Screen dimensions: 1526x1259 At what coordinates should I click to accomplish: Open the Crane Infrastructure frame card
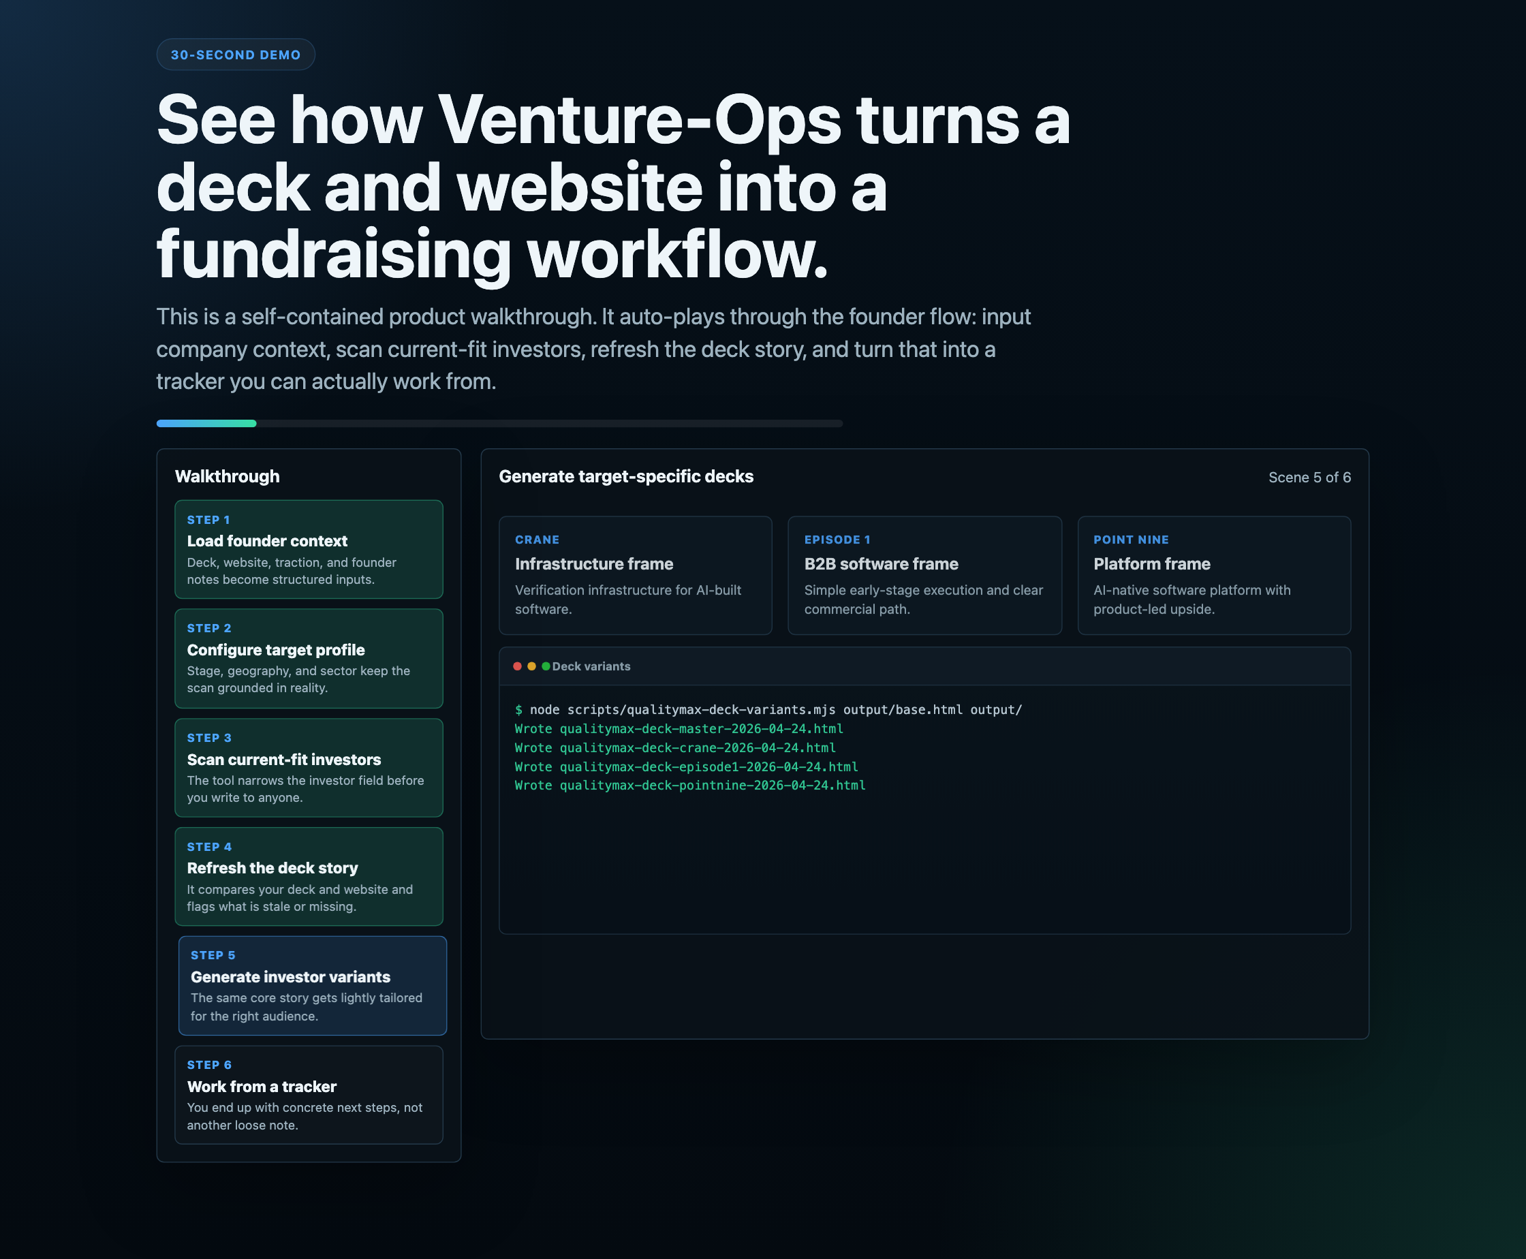pos(636,575)
